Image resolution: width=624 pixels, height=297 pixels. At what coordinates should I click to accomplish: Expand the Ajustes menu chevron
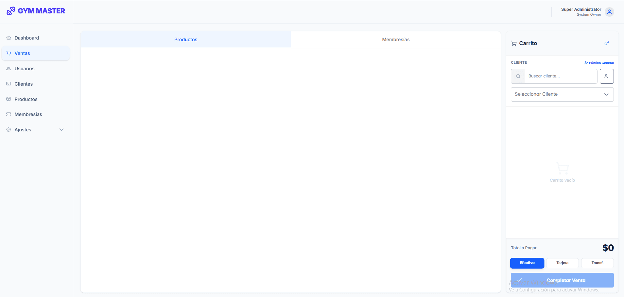click(x=61, y=129)
